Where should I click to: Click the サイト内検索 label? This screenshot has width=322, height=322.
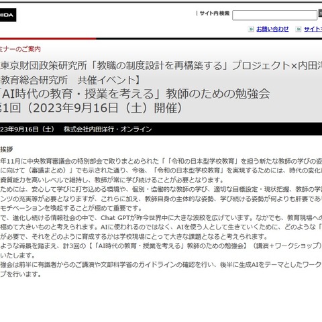click(215, 13)
